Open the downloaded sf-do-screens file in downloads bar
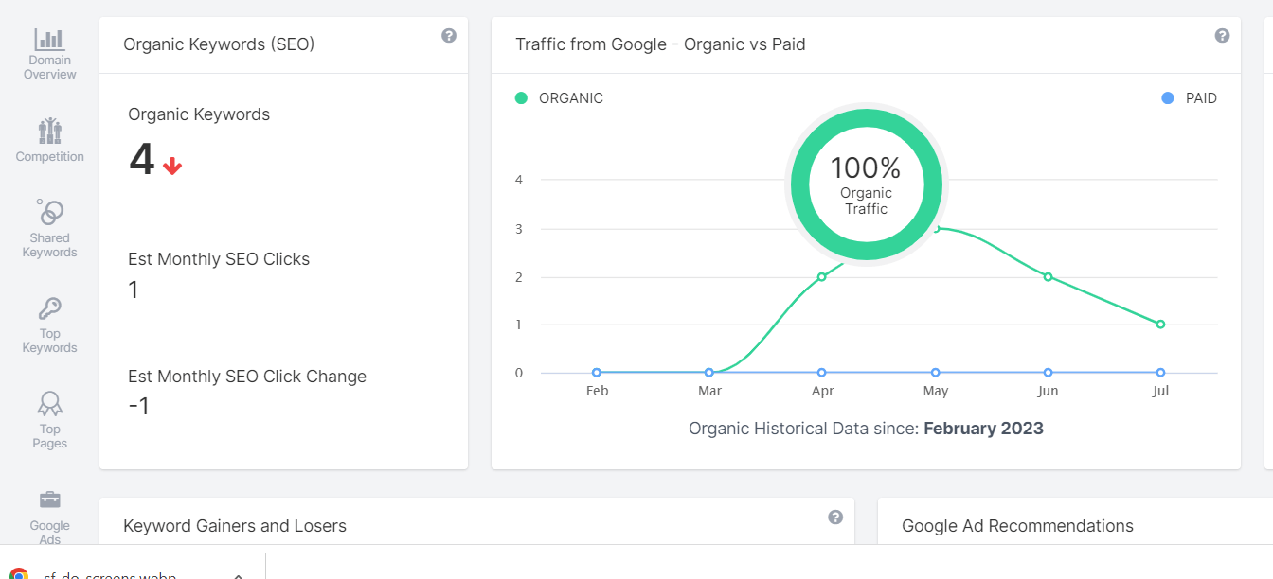 109,574
